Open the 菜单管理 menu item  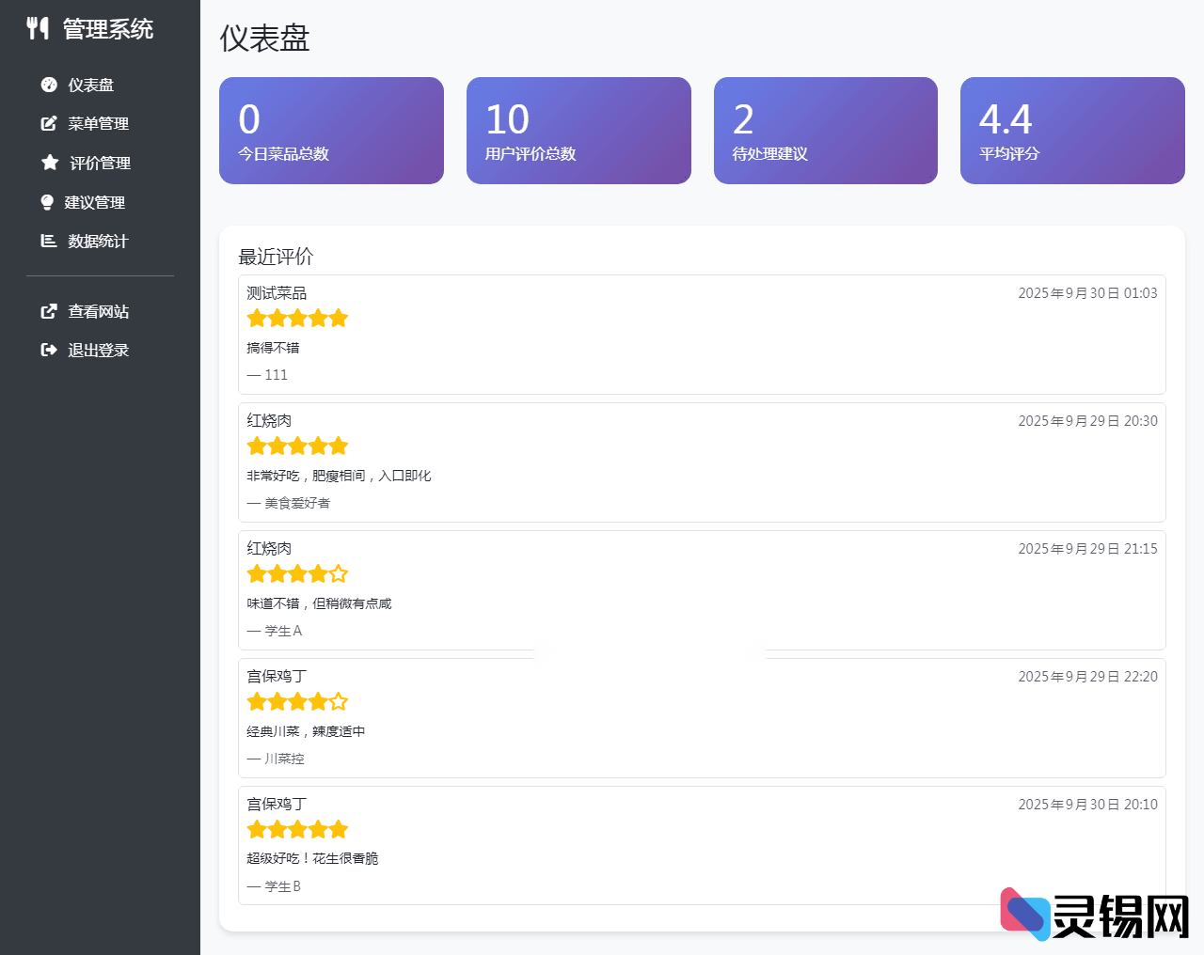pos(98,123)
